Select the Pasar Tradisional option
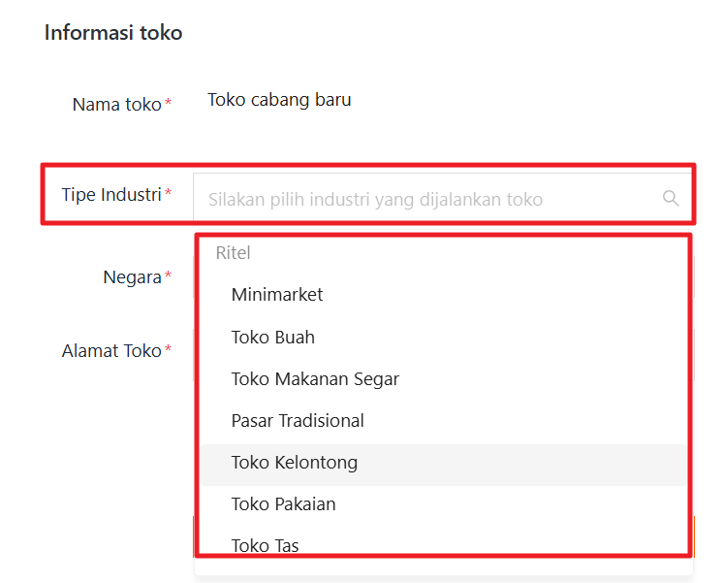This screenshot has height=583, width=723. coord(298,421)
